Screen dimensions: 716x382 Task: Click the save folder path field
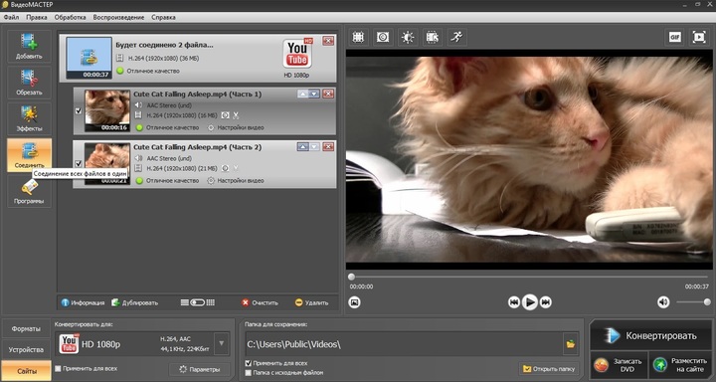(404, 344)
